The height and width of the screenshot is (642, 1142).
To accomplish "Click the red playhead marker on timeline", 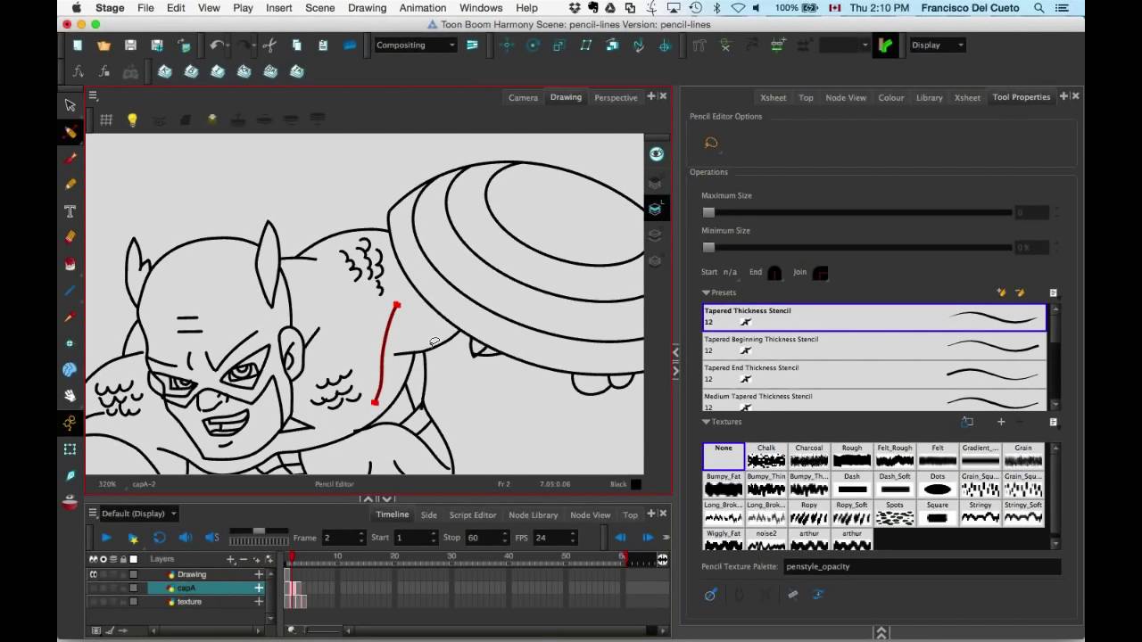I will 291,557.
